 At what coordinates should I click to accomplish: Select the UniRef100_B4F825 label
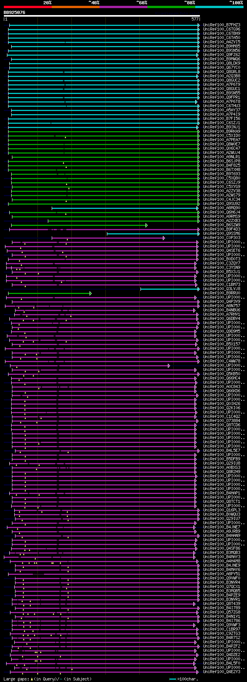222,166
